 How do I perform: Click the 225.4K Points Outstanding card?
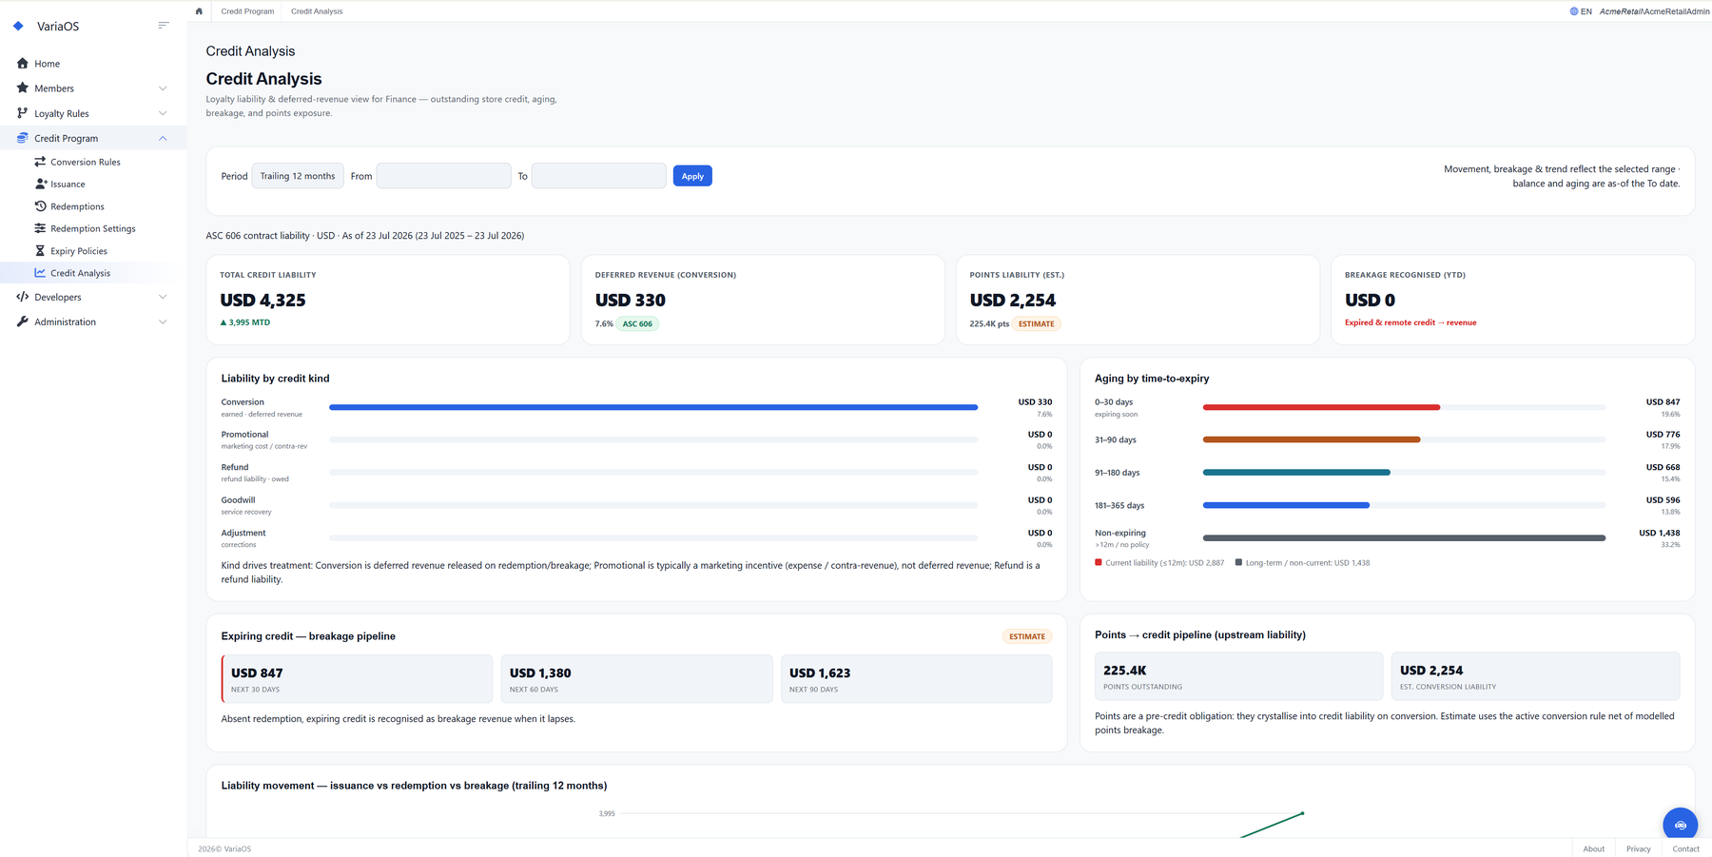point(1238,676)
